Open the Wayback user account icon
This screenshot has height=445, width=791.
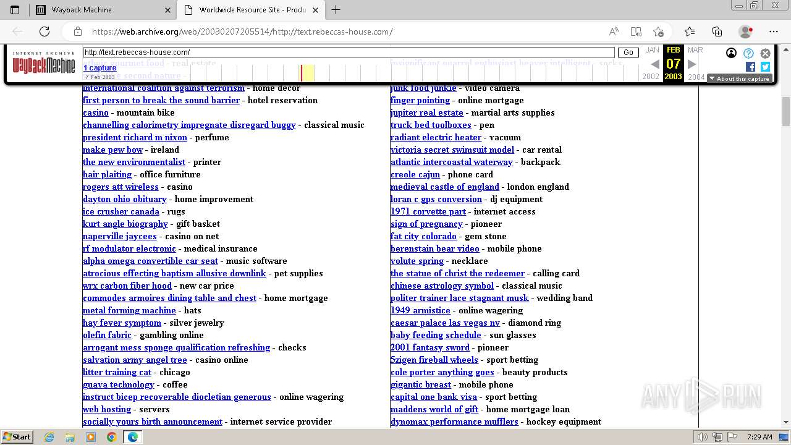[731, 53]
